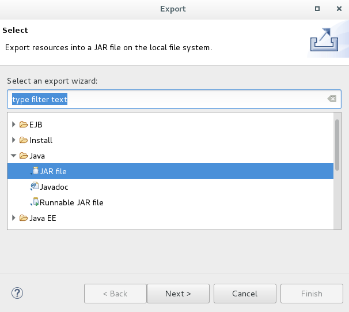Select the Runnable JAR file entry
The image size is (349, 312).
71,202
